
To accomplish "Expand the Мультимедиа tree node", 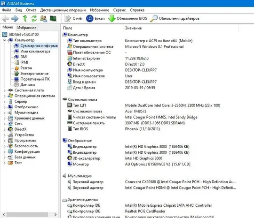I will [5, 113].
